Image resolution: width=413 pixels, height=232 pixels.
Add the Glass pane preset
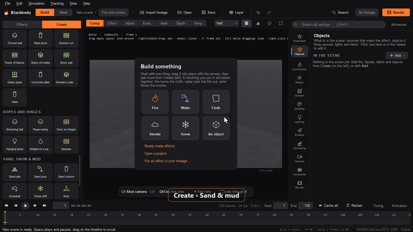pos(15,78)
